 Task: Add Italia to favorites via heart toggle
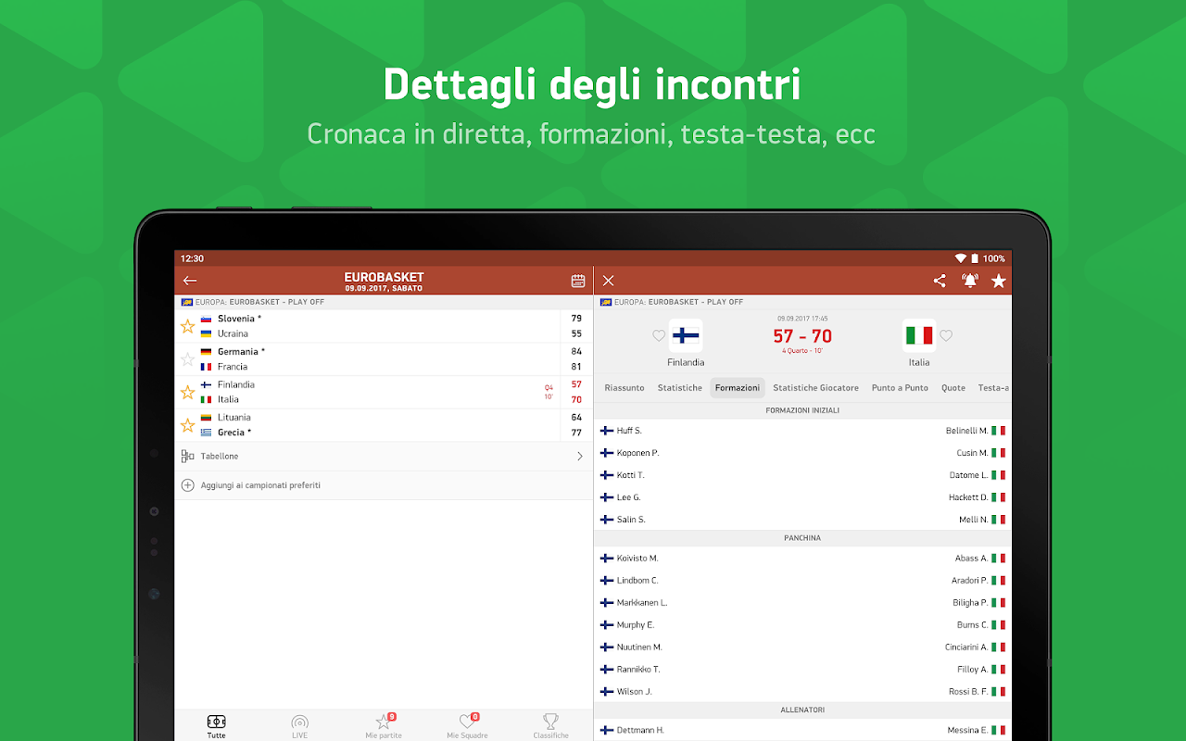click(946, 336)
